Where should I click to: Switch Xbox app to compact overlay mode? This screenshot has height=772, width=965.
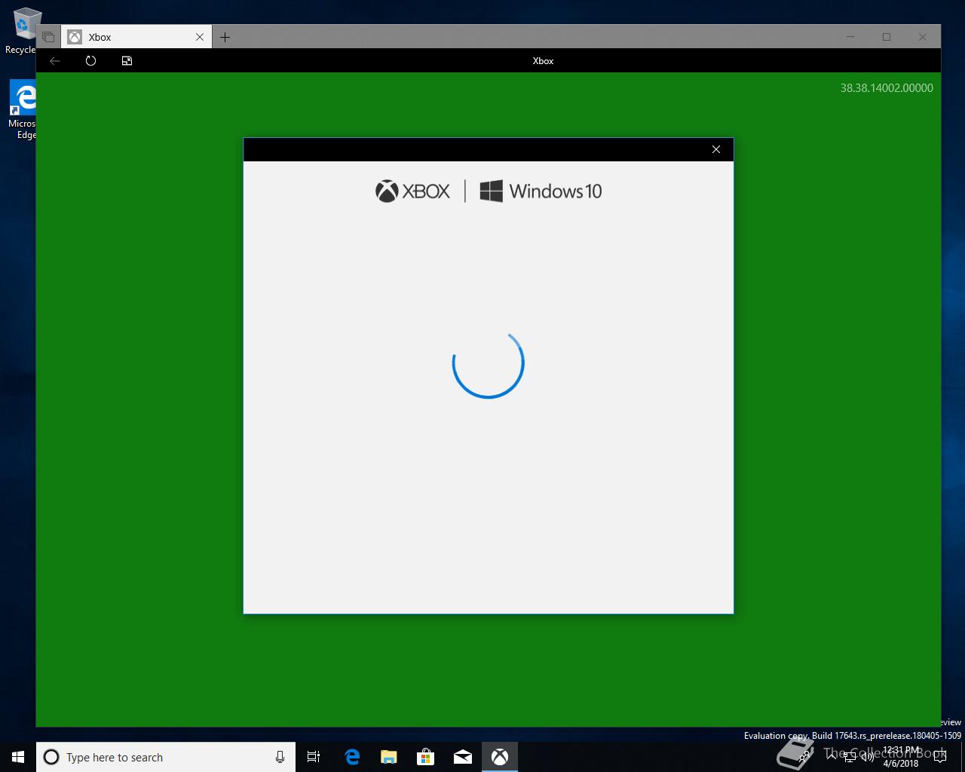coord(127,61)
